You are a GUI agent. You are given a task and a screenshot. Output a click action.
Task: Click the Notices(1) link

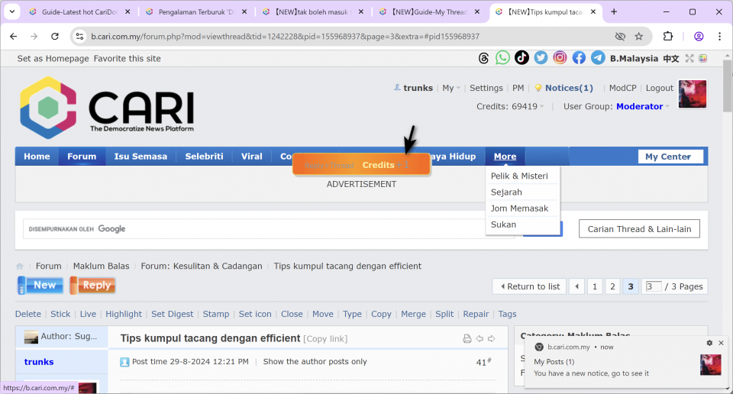click(569, 88)
